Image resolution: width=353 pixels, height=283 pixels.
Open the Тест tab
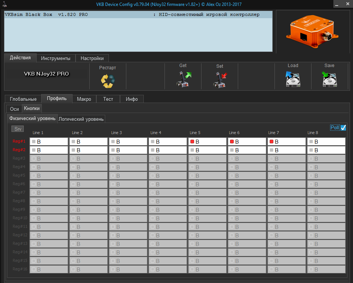[x=108, y=99]
